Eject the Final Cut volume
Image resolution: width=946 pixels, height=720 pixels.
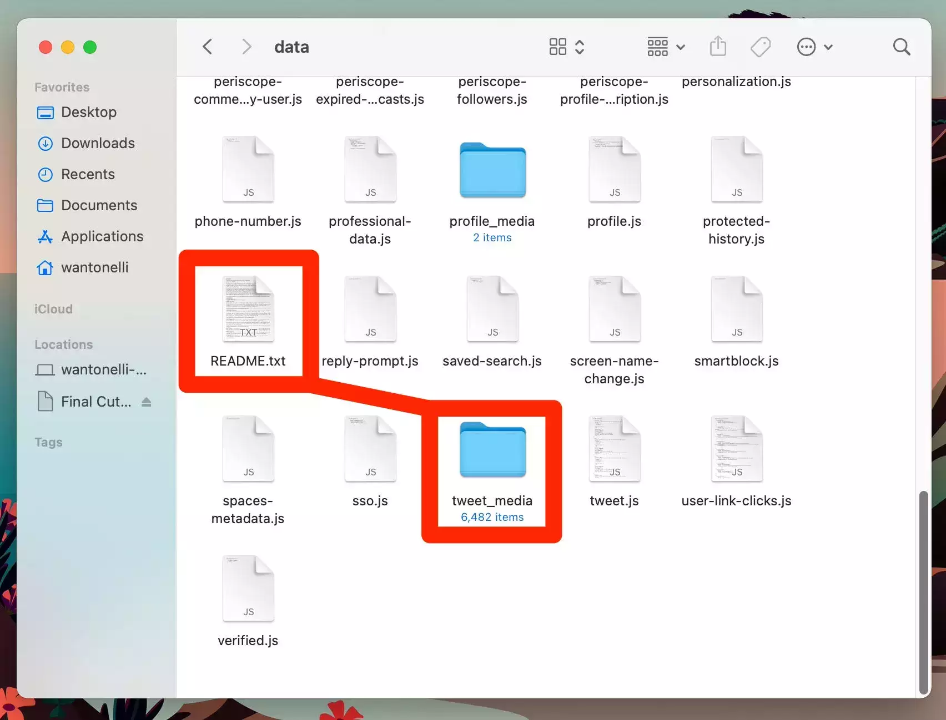tap(147, 402)
